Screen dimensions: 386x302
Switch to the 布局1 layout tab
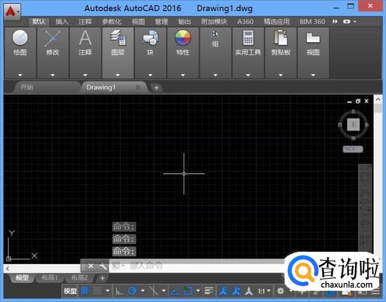tap(49, 278)
